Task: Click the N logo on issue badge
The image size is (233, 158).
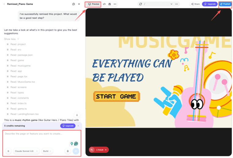Action: click(x=92, y=150)
